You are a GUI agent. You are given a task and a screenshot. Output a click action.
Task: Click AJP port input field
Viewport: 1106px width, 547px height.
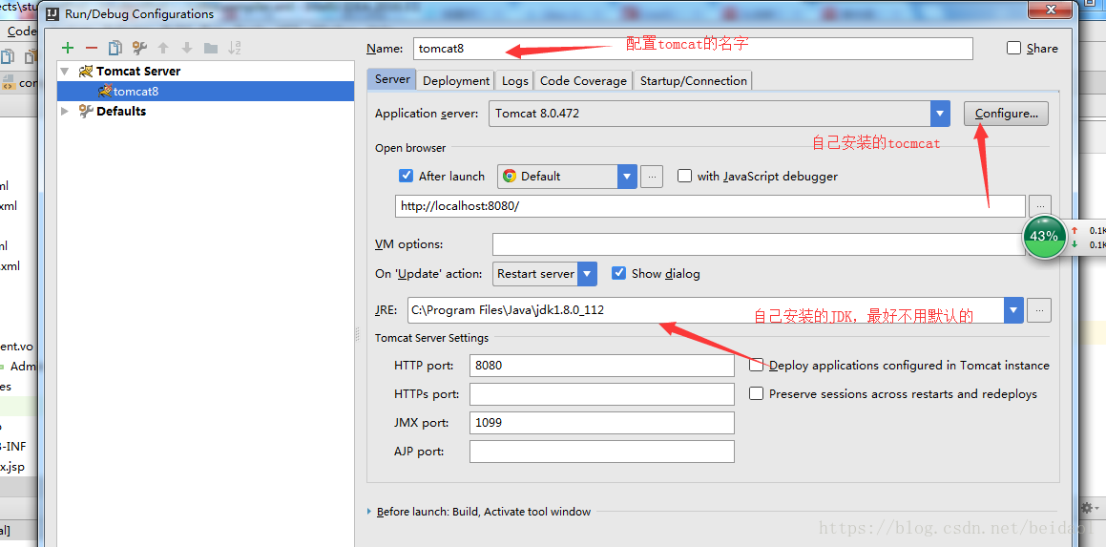pos(602,452)
